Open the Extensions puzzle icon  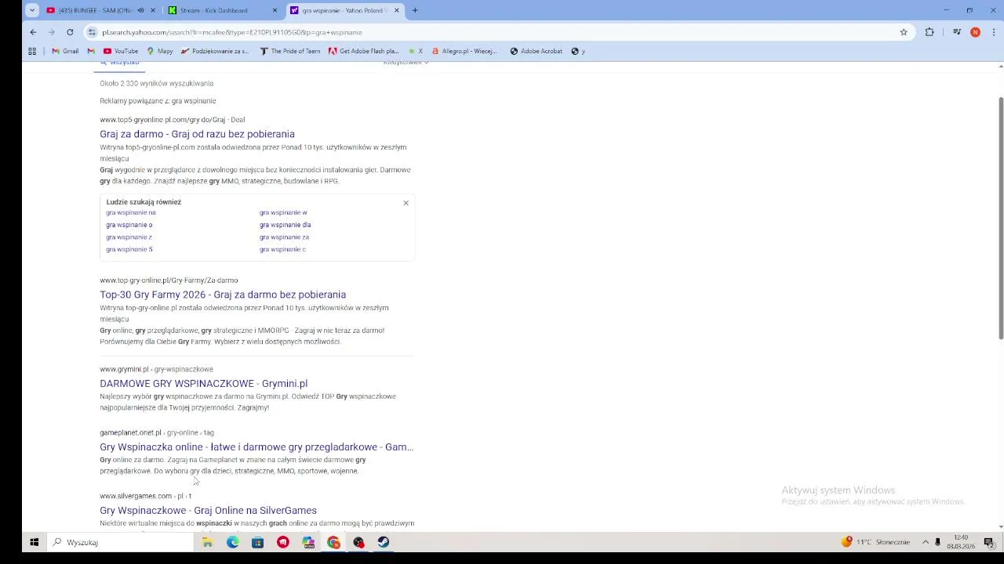point(929,32)
